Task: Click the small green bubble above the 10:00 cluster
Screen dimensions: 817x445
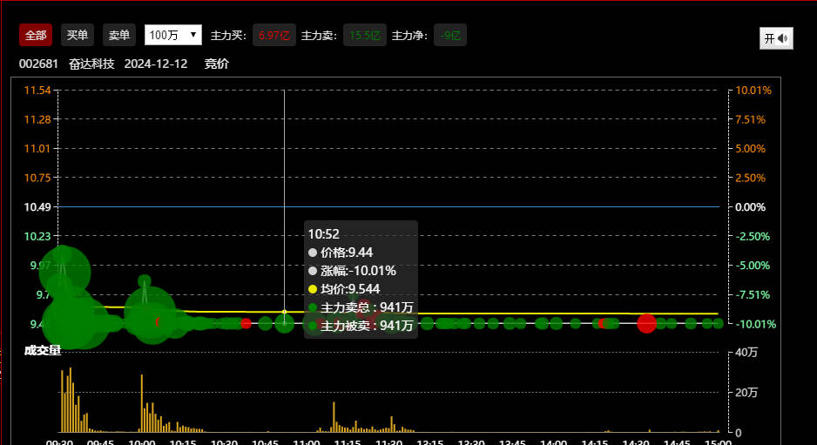Action: (144, 281)
